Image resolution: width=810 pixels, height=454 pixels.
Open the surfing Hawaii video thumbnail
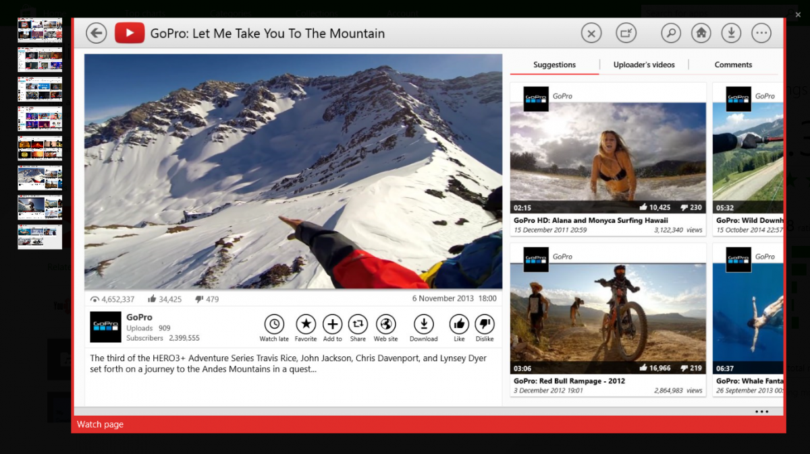coord(608,158)
